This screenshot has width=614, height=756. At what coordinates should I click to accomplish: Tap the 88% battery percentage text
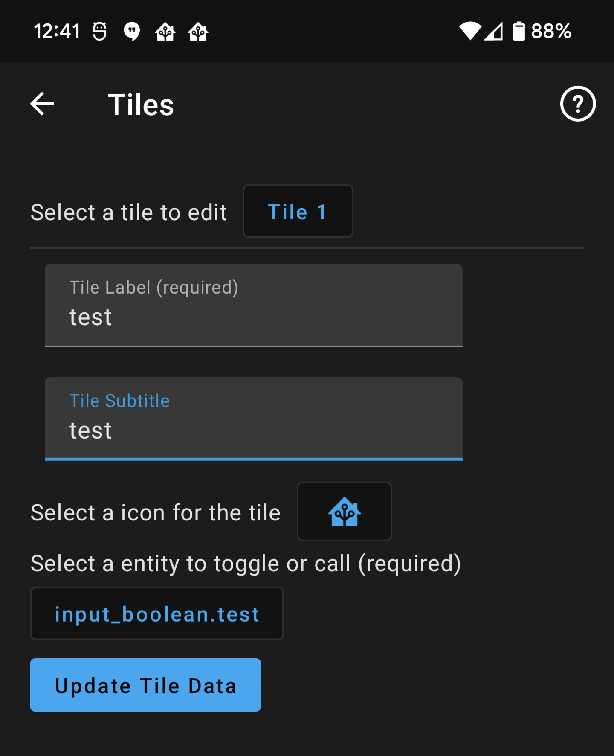[x=551, y=31]
